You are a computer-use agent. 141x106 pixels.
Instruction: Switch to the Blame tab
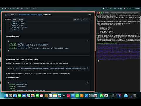(x=21, y=19)
